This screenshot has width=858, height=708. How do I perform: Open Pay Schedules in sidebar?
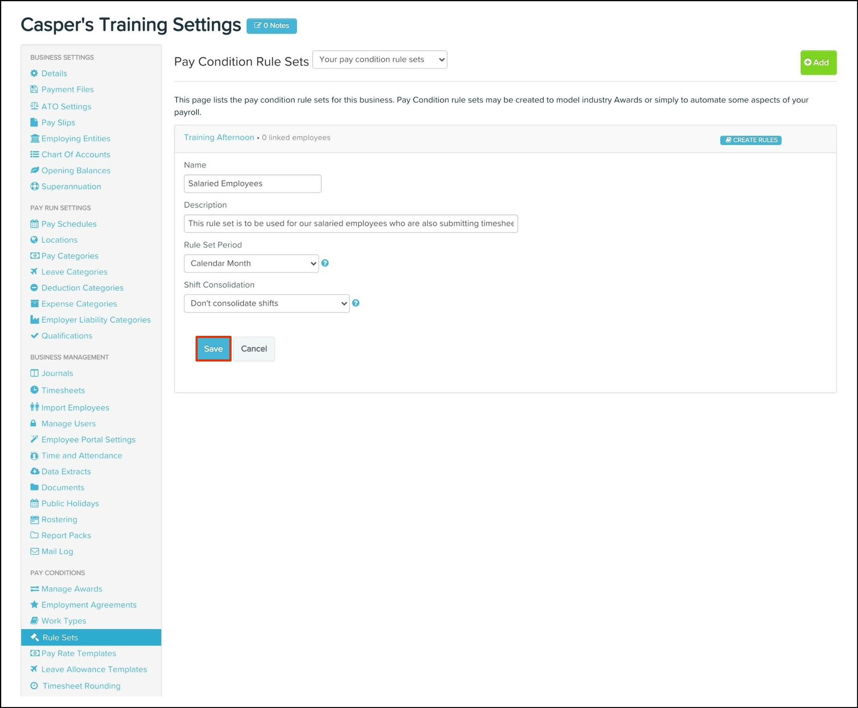click(x=68, y=224)
